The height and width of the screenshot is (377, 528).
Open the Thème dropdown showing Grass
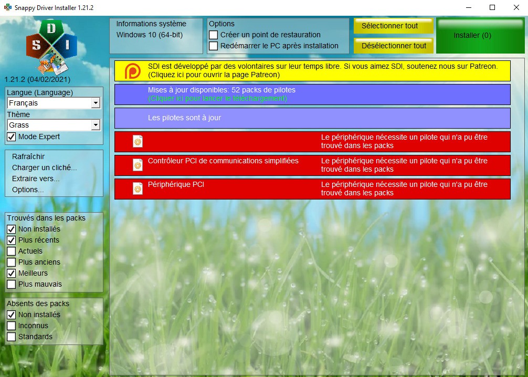54,125
